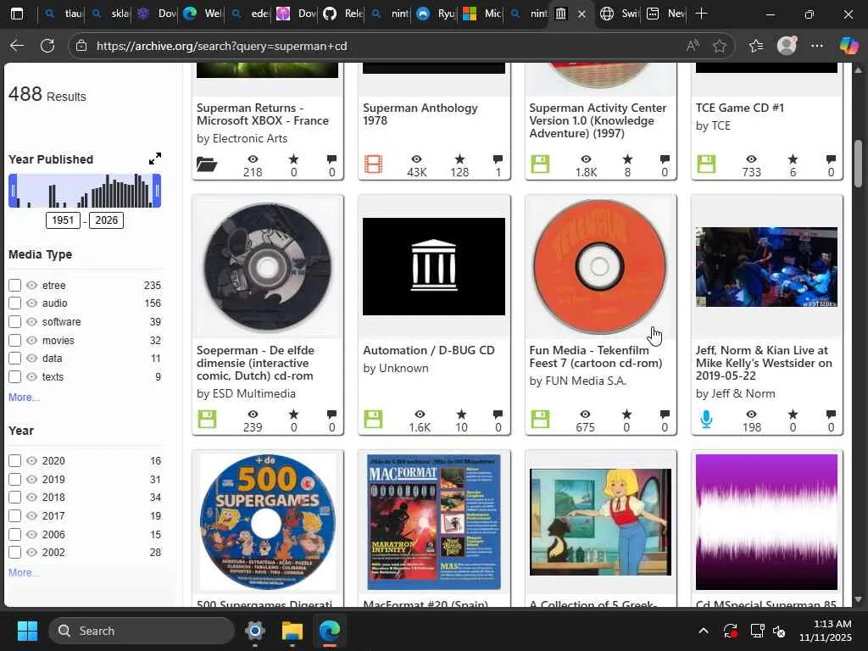868x651 pixels.
Task: Open Settings gear app in taskbar
Action: 255,631
